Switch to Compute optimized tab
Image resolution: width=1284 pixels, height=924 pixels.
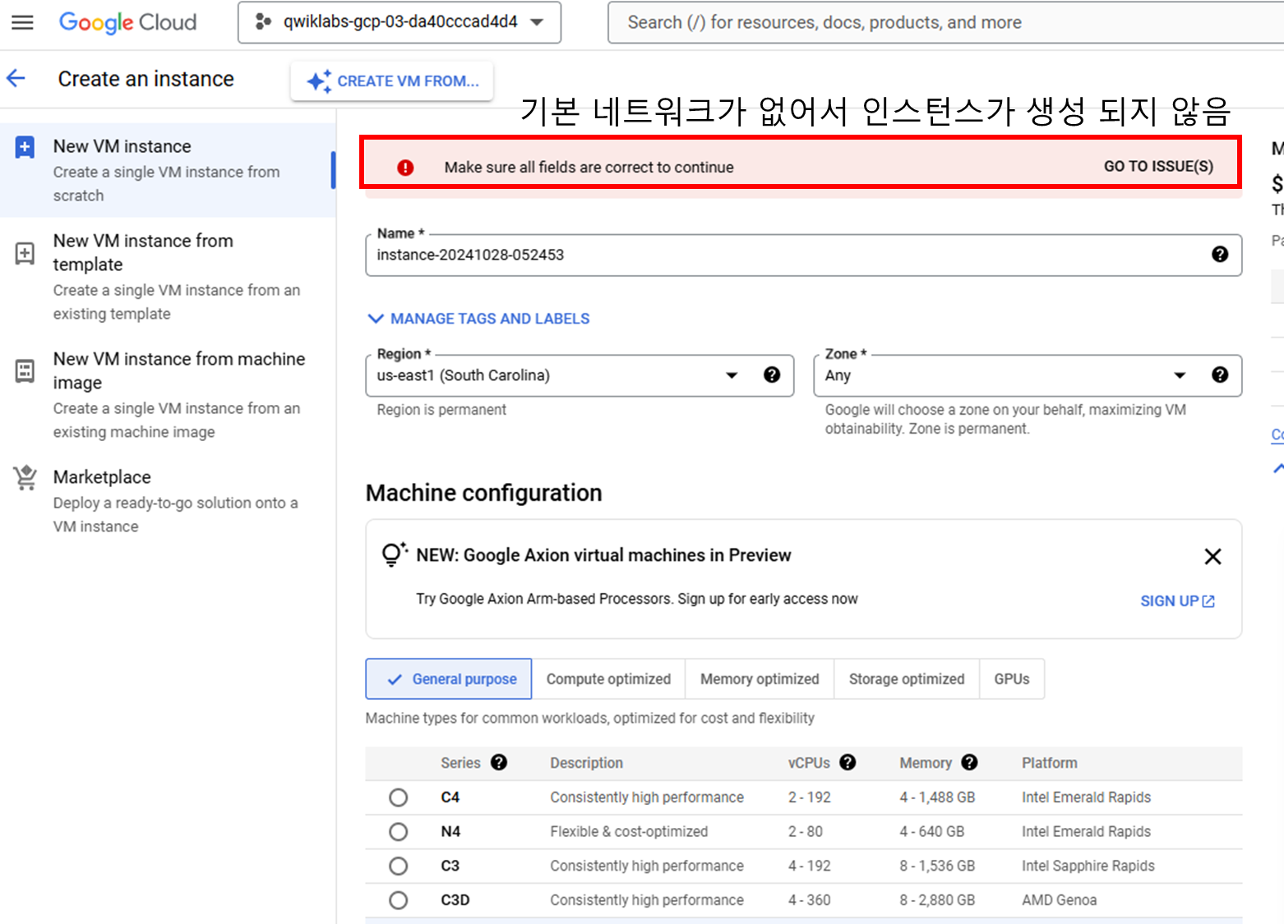(608, 679)
